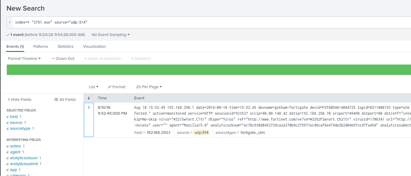Select the agent interesting field

tap(15, 152)
